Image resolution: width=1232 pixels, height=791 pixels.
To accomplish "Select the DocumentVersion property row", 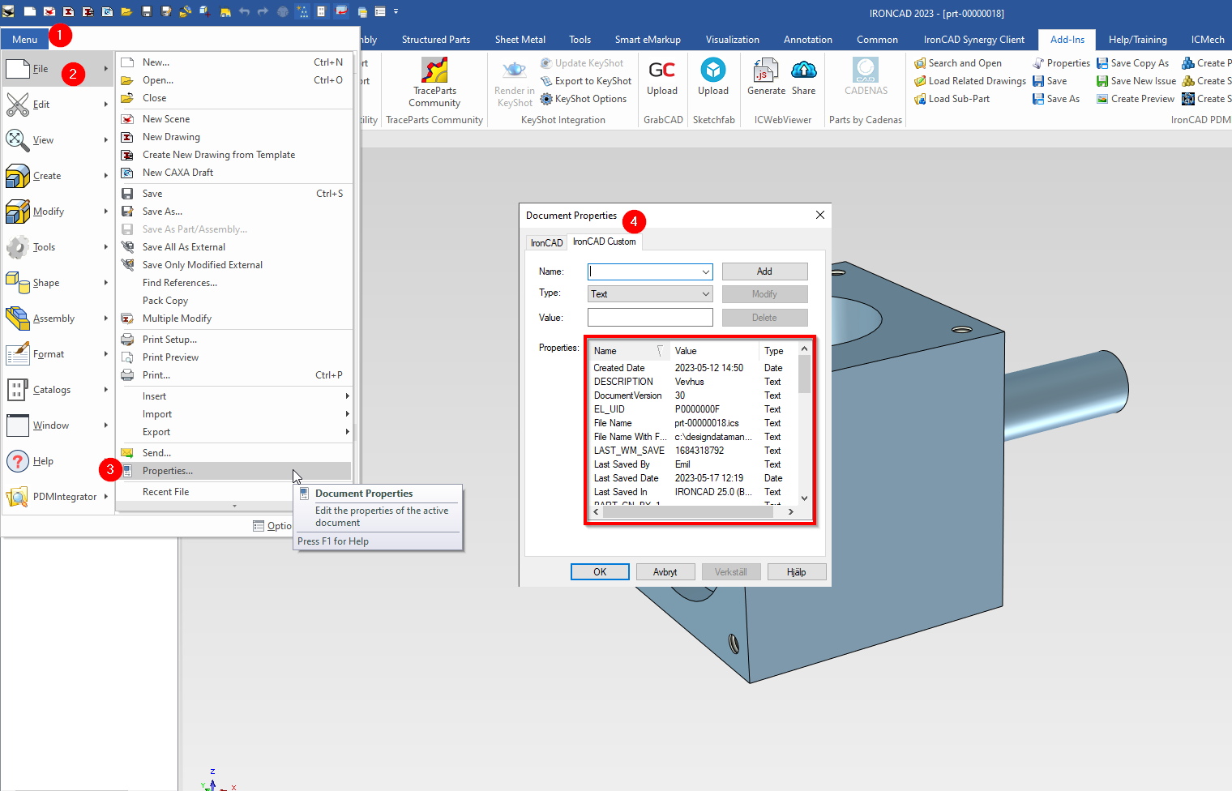I will [x=695, y=395].
